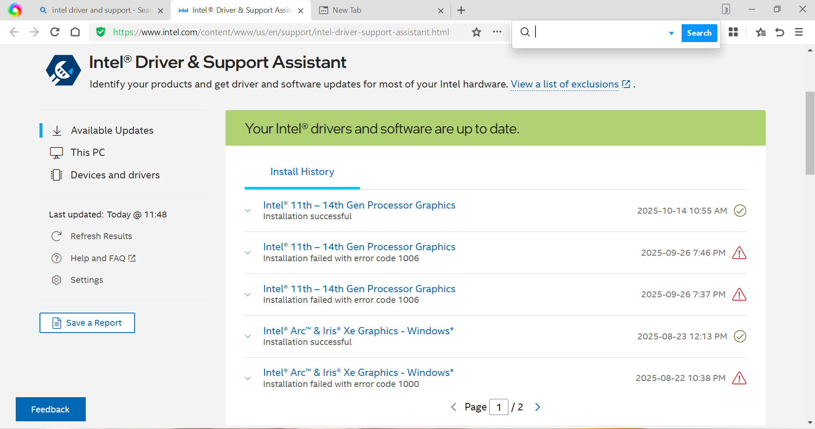
Task: Open the 2025-10-14 Intel 11th–14th Gen Processor Graphics link
Action: tap(359, 205)
